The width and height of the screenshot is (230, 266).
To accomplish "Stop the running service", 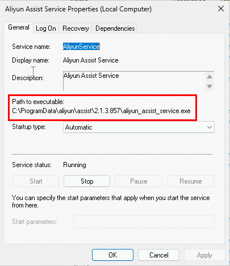I will point(87,181).
